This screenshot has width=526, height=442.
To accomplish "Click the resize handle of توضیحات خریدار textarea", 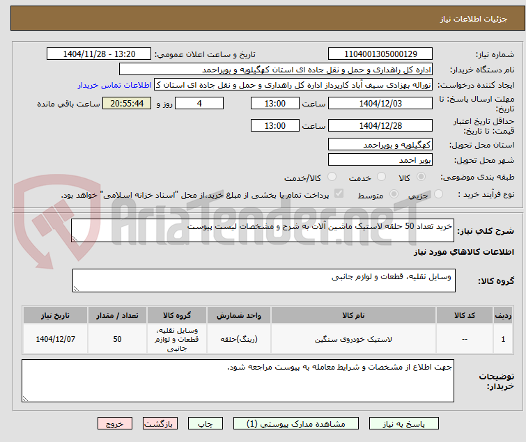I will [x=26, y=398].
